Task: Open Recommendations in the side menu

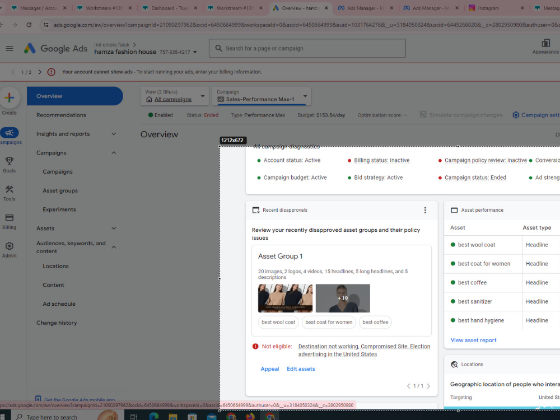Action: pos(61,115)
